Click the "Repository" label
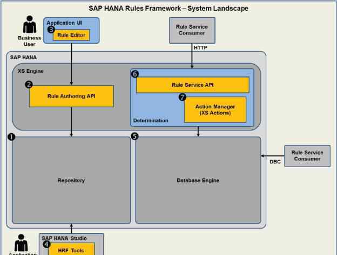The image size is (337, 255). click(x=71, y=181)
